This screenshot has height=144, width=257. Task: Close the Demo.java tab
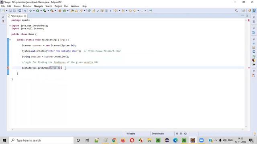tap(25, 16)
